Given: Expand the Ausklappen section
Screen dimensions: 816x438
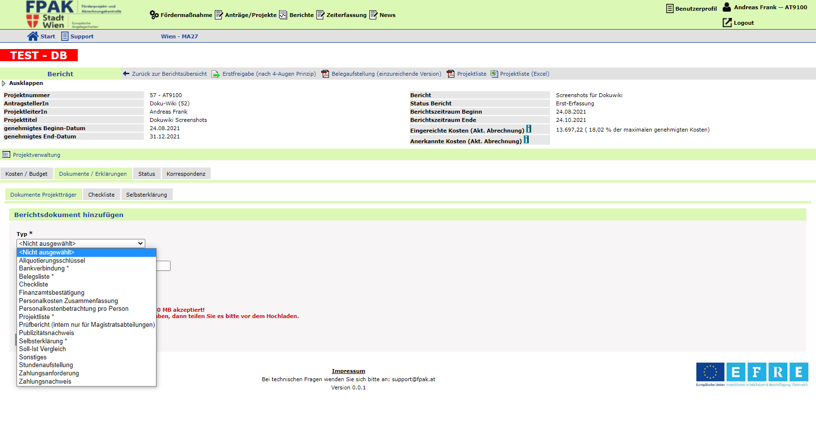Looking at the screenshot, I should pyautogui.click(x=4, y=84).
